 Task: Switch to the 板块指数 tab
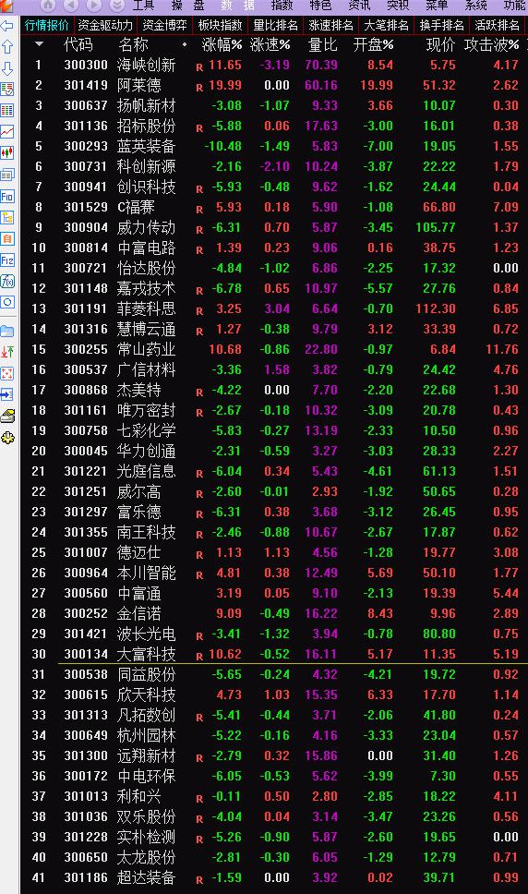tap(220, 26)
